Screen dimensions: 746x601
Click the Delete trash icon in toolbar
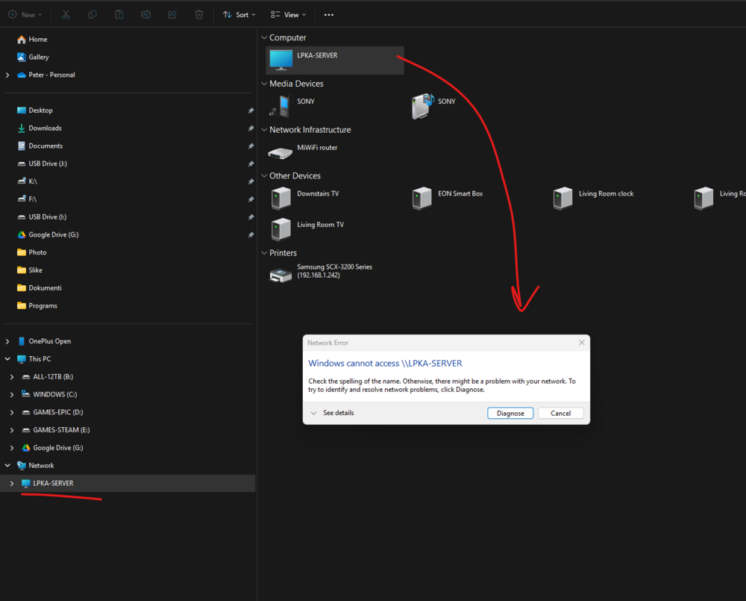coord(199,15)
